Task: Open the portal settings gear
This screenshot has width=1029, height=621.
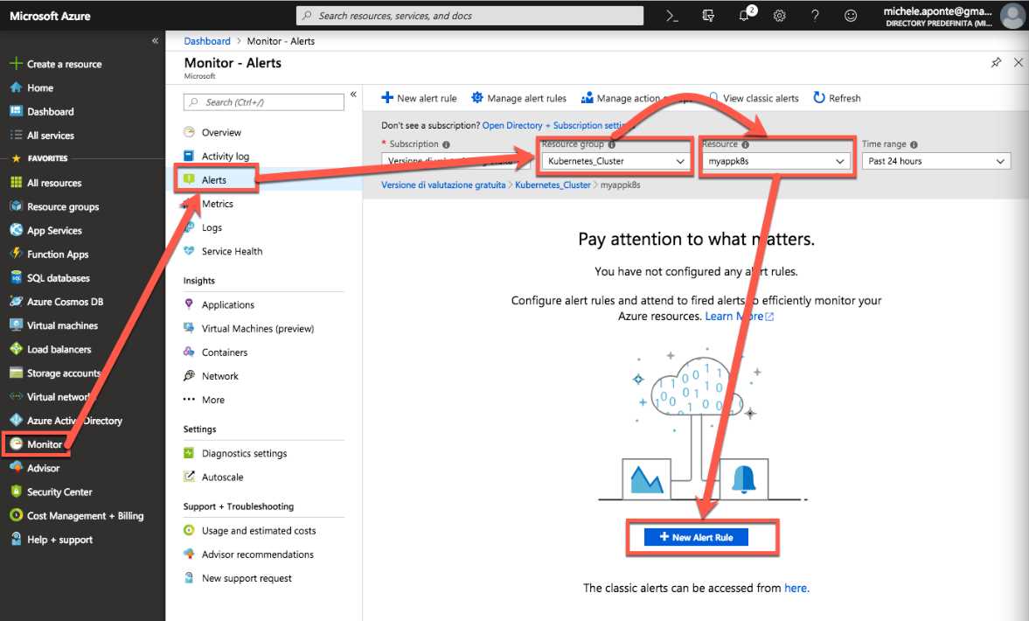Action: click(779, 15)
